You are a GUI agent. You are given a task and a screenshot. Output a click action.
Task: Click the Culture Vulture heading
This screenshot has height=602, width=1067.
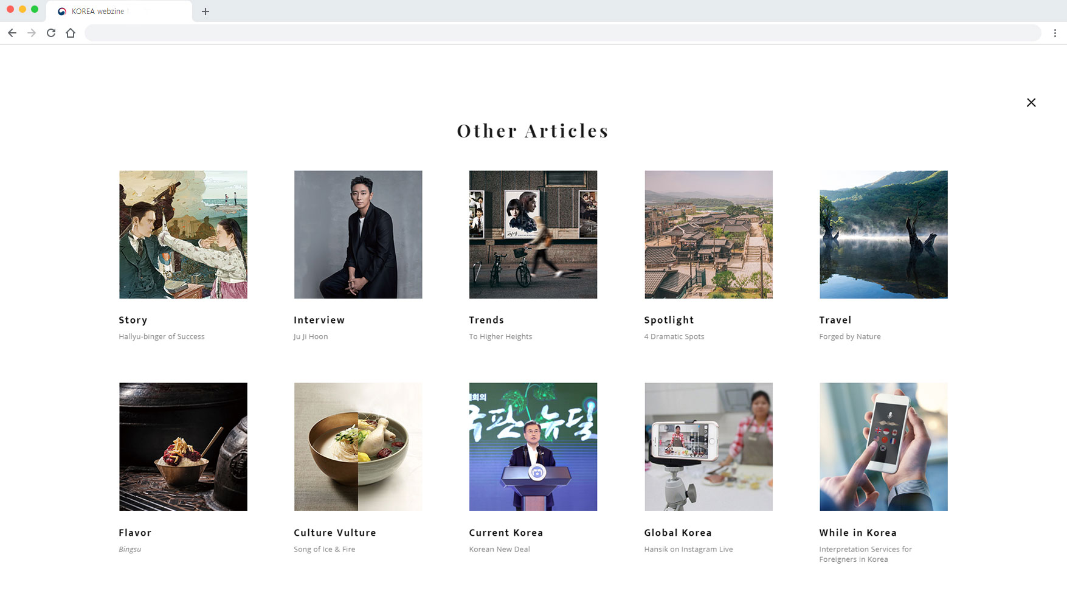(x=335, y=533)
